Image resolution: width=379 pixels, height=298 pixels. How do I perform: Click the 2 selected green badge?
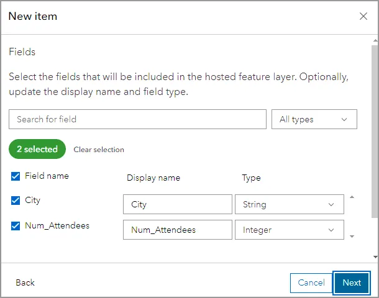[x=37, y=149]
